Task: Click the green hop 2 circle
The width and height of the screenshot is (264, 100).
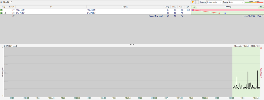Action: pos(2,13)
